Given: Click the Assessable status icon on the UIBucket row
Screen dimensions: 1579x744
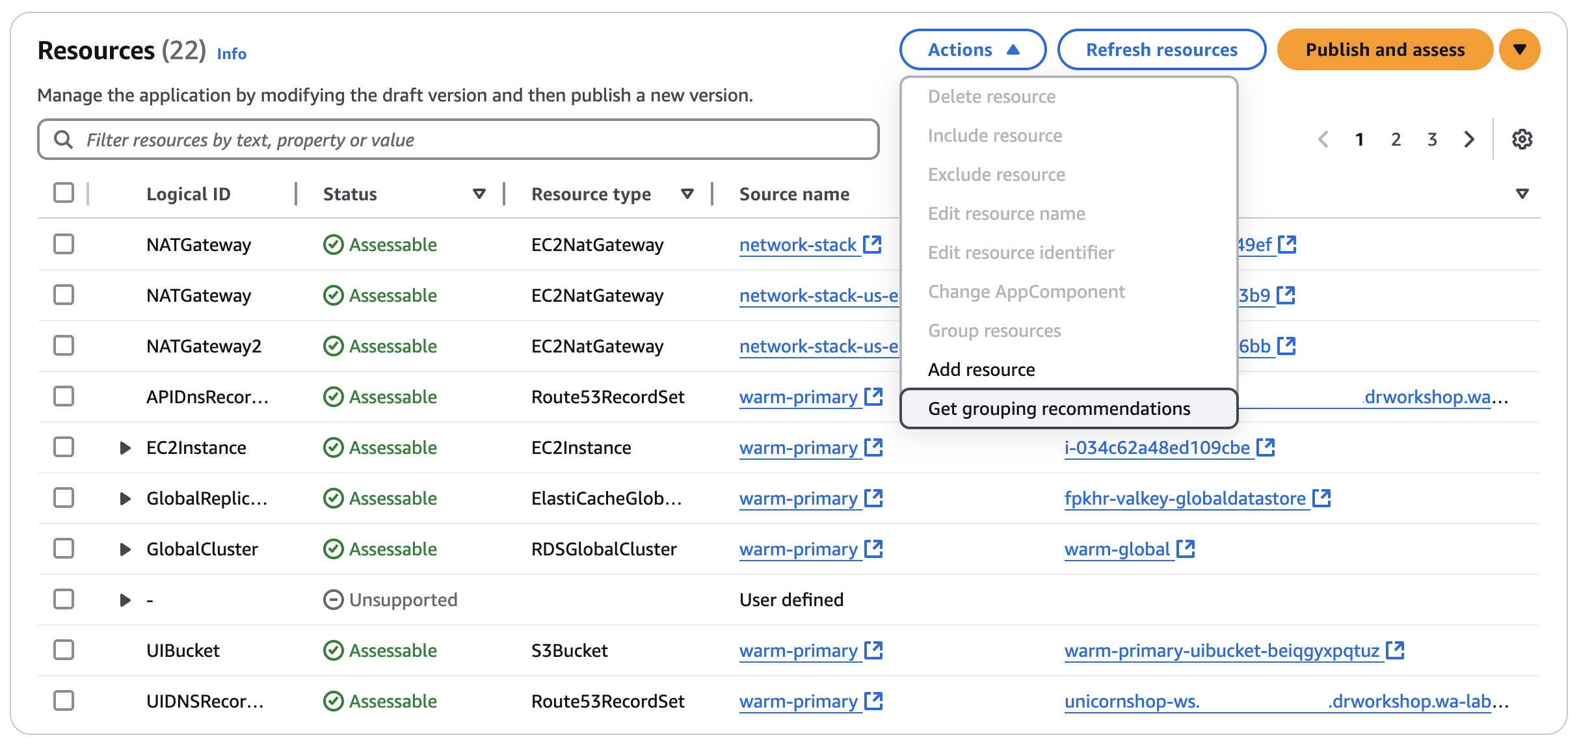Looking at the screenshot, I should (x=333, y=650).
